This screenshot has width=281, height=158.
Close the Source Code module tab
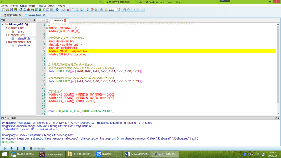click(44, 15)
